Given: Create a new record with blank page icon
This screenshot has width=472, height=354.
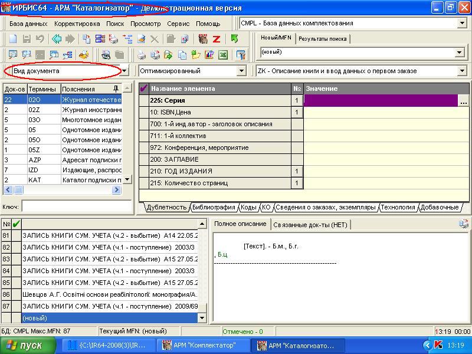Looking at the screenshot, I should pyautogui.click(x=13, y=39).
